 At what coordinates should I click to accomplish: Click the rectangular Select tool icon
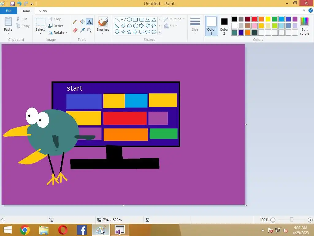[40, 22]
